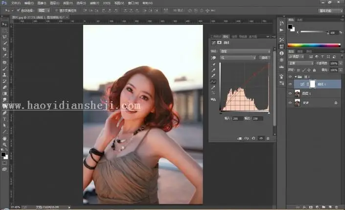Select draw-curve pencil in Curves panel
The image size is (345, 210).
click(x=213, y=87)
